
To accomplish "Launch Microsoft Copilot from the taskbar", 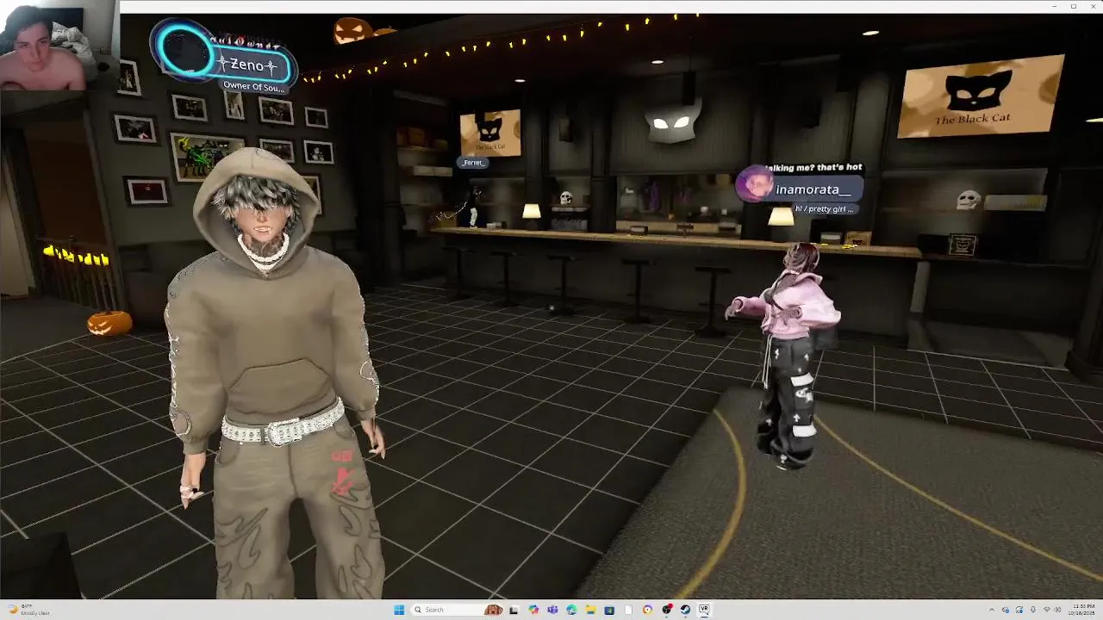I will point(533,610).
